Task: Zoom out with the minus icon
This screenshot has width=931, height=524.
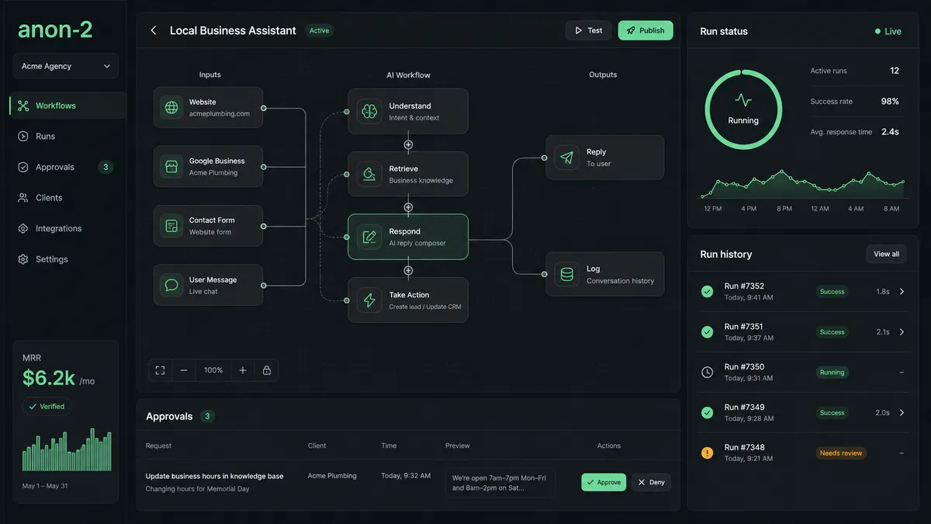Action: coord(184,370)
